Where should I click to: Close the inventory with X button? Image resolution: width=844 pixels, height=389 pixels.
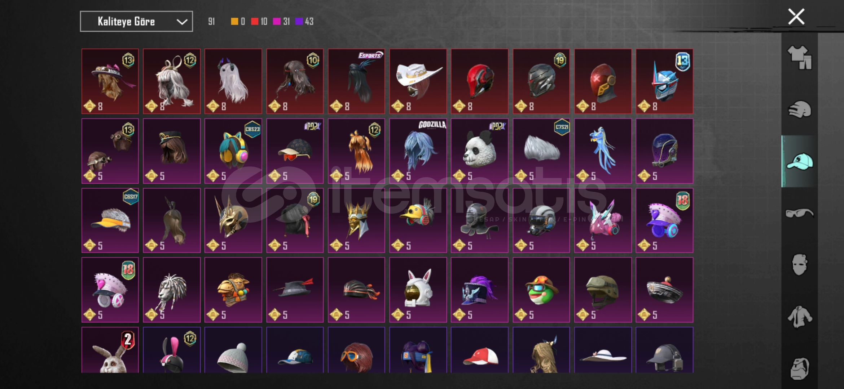[796, 17]
